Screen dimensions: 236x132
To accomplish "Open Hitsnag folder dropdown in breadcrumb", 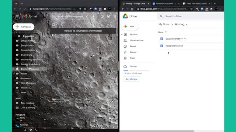I will [x=187, y=25].
